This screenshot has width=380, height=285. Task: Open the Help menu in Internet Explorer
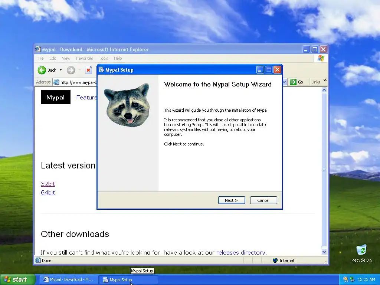[x=118, y=58]
